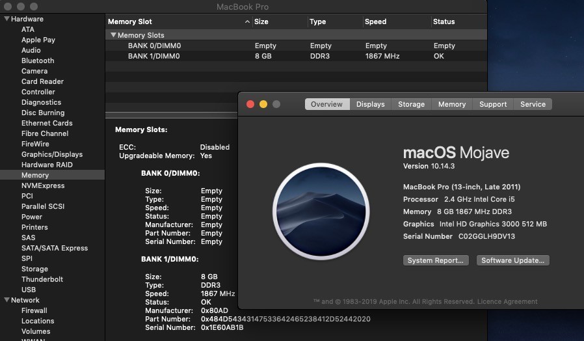This screenshot has width=584, height=341.
Task: Open the Licence Agreement link
Action: (507, 301)
